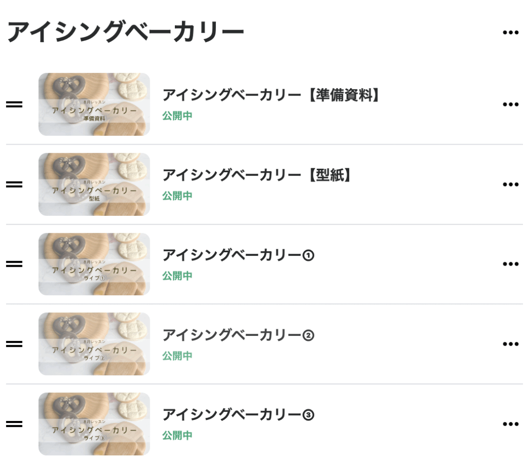Open the 型紙 lesson thumbnail
The width and height of the screenshot is (525, 462).
tap(94, 185)
